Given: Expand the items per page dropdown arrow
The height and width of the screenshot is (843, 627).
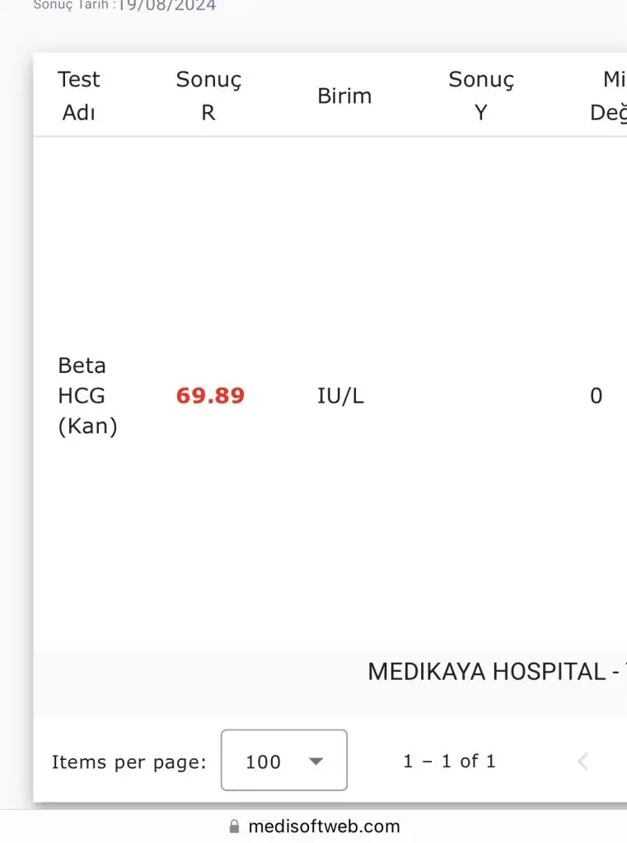Looking at the screenshot, I should [x=316, y=761].
